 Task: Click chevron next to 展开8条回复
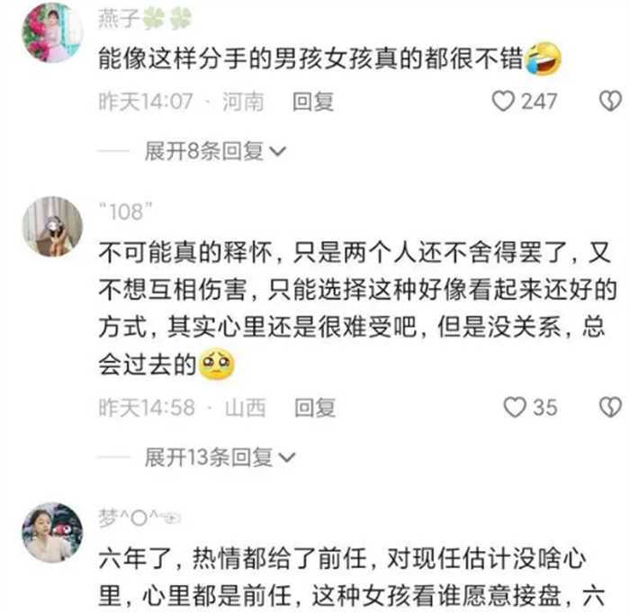tap(277, 151)
